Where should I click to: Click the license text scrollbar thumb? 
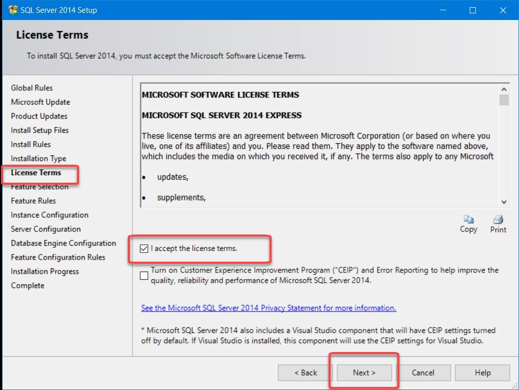[504, 100]
